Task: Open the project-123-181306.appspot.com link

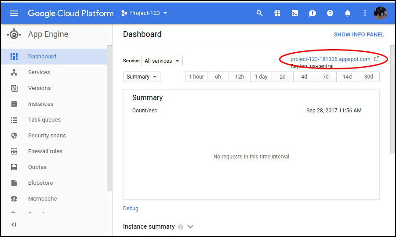Action: tap(331, 59)
